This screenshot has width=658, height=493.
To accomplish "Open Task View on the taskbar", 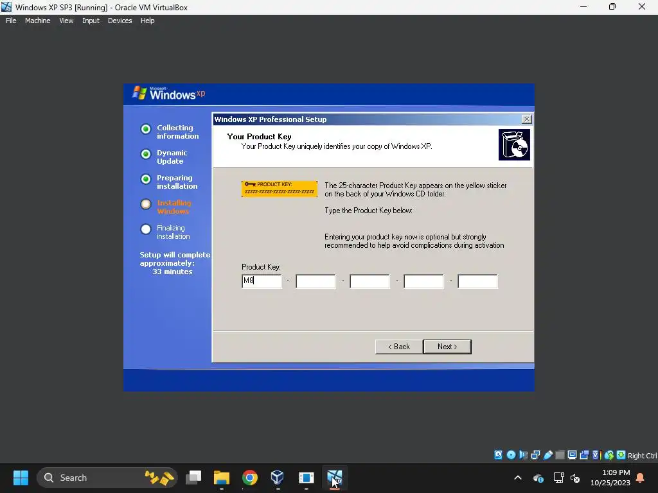I will (x=193, y=478).
